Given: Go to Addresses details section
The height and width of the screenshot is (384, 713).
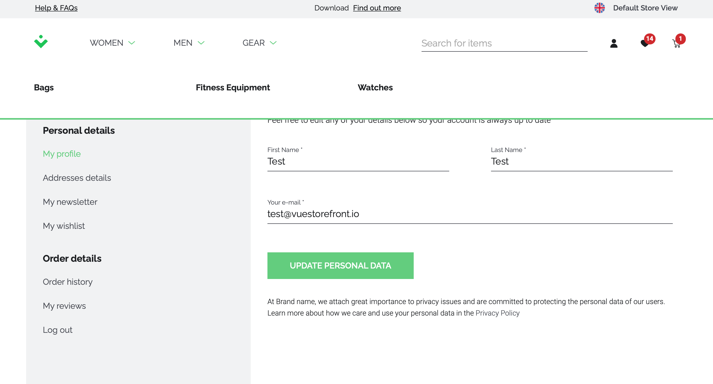Looking at the screenshot, I should coord(77,178).
